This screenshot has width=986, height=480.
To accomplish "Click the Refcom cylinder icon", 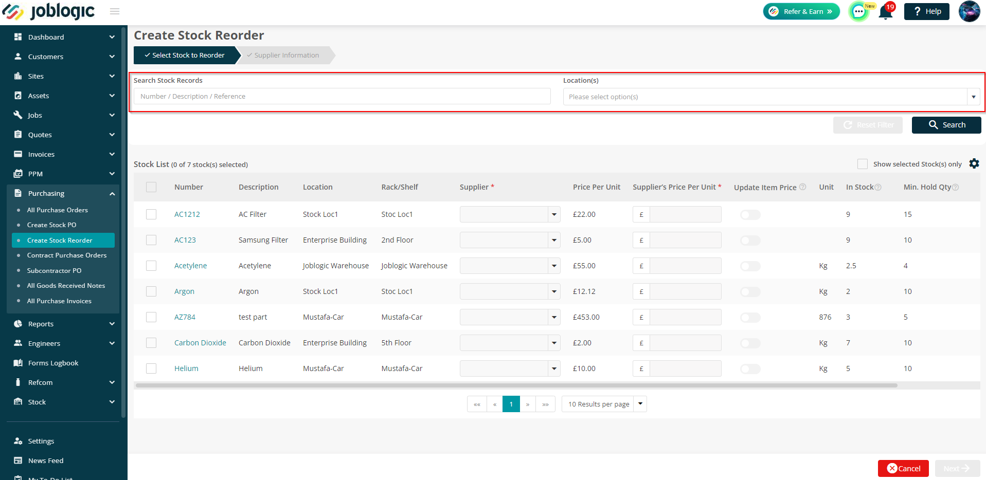I will click(18, 382).
